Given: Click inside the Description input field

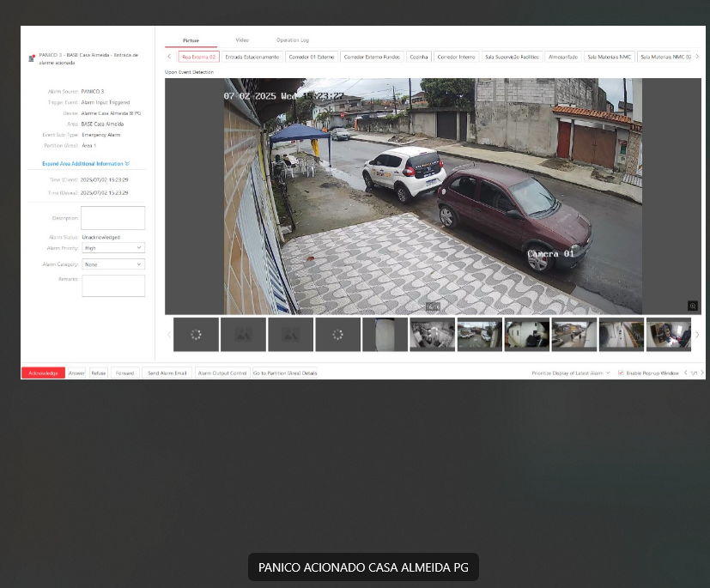Looking at the screenshot, I should pyautogui.click(x=112, y=217).
